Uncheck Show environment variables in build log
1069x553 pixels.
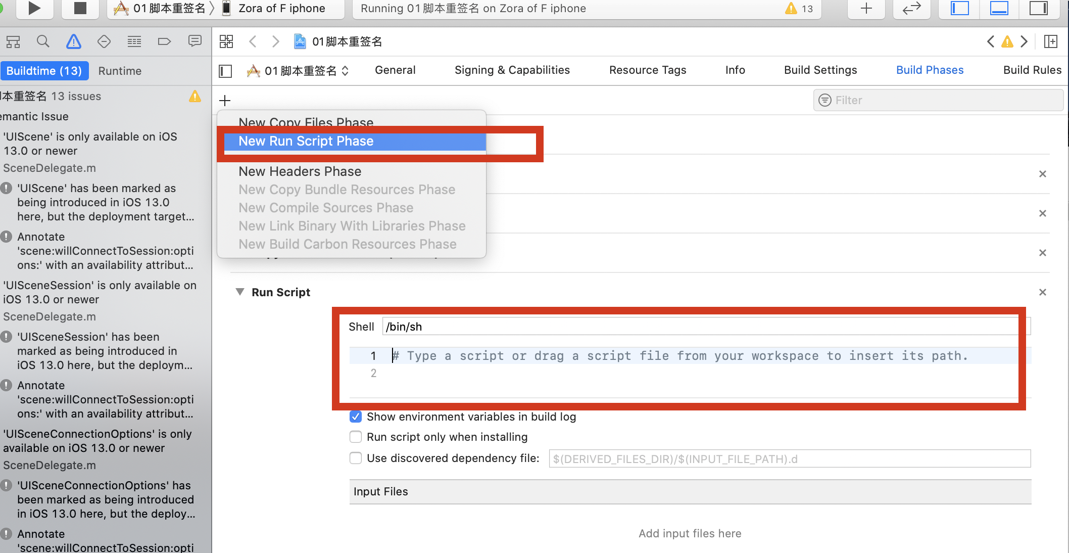click(356, 417)
